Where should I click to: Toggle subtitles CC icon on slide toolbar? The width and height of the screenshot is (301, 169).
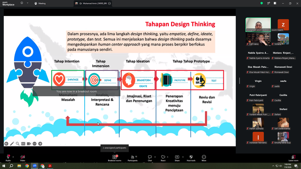click(x=23, y=144)
